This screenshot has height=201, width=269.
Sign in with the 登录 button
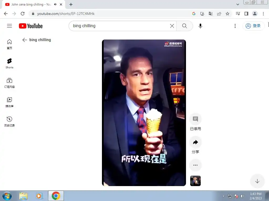click(x=253, y=26)
